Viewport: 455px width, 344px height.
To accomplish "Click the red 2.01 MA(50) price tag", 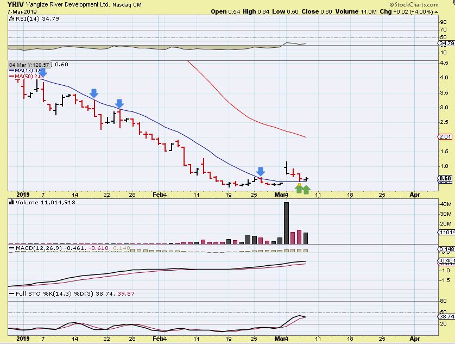I will [445, 136].
